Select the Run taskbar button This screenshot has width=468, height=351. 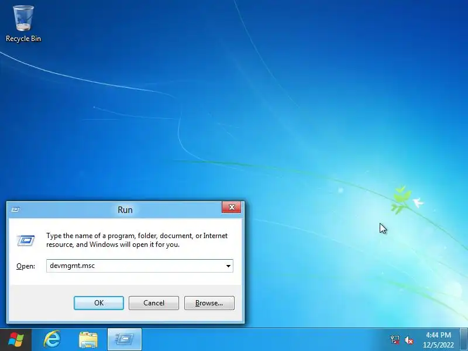pos(125,340)
